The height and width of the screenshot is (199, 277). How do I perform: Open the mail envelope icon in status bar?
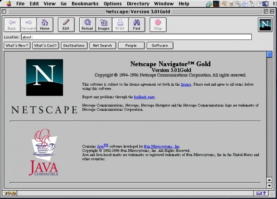point(259,193)
